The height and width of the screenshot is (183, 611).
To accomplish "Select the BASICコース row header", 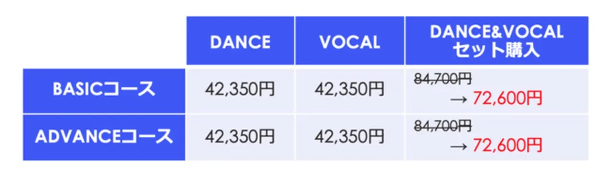I will tap(104, 91).
